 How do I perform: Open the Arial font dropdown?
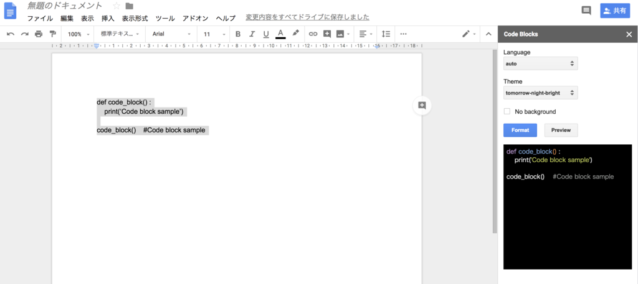click(171, 34)
